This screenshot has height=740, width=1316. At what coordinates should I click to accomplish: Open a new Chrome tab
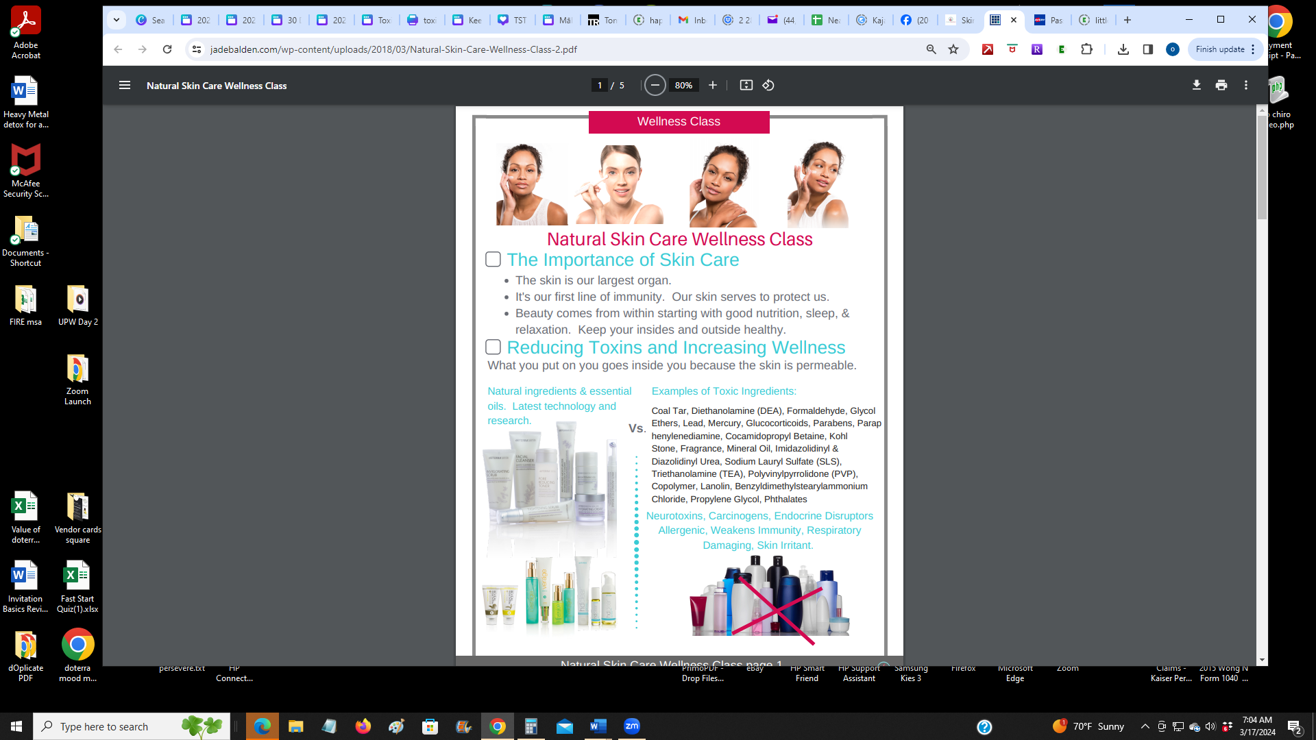[1127, 20]
